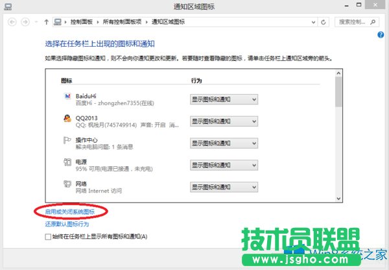This screenshot has width=389, height=270.
Task: Open 所有控制面板项 breadcrumb
Action: pyautogui.click(x=122, y=22)
